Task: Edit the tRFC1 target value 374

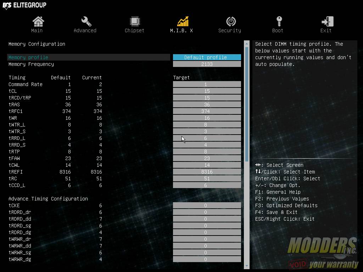Action: point(207,111)
